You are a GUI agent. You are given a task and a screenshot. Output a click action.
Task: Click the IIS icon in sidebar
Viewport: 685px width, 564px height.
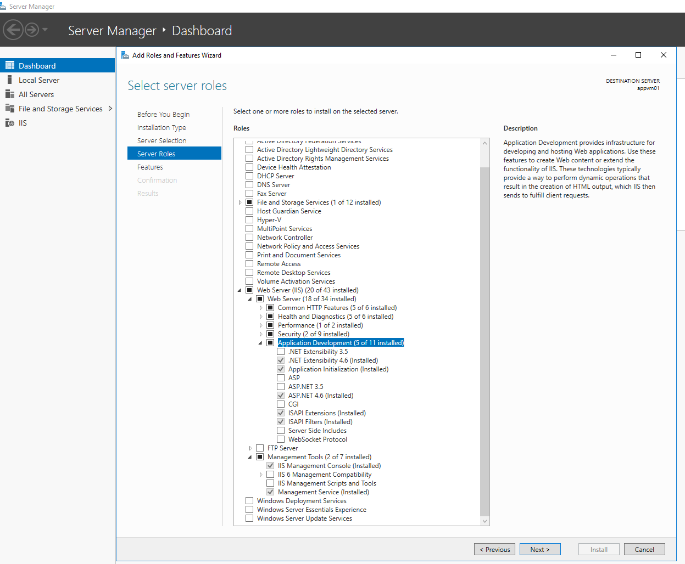click(x=10, y=122)
